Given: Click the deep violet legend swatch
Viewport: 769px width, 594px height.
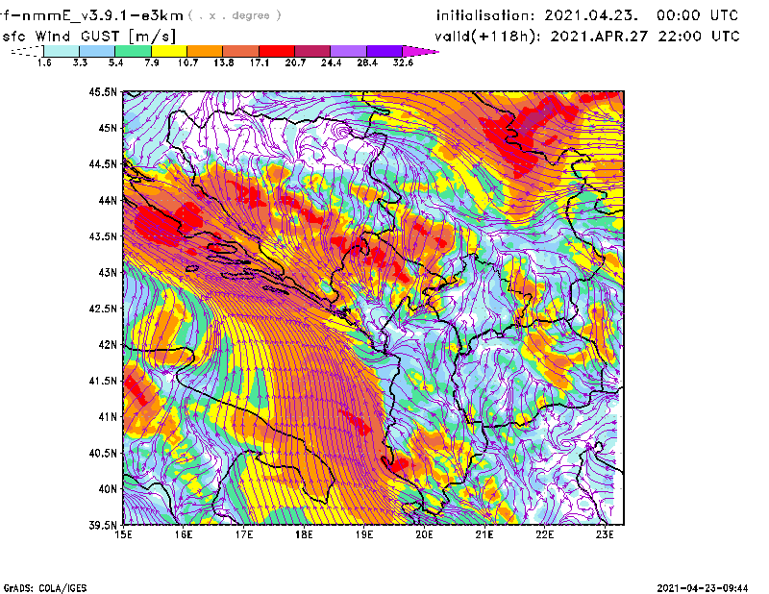Looking at the screenshot, I should tap(384, 51).
